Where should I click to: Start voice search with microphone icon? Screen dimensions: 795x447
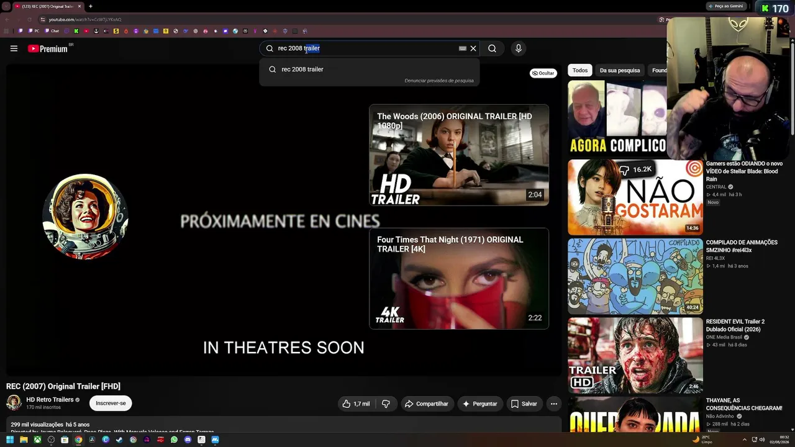click(x=518, y=48)
